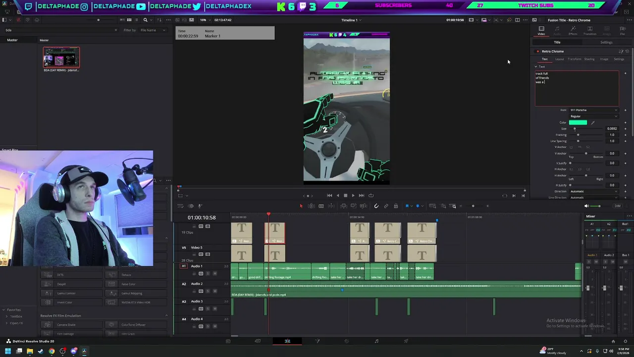Stop timeline playback
The height and width of the screenshot is (357, 634).
click(x=345, y=195)
